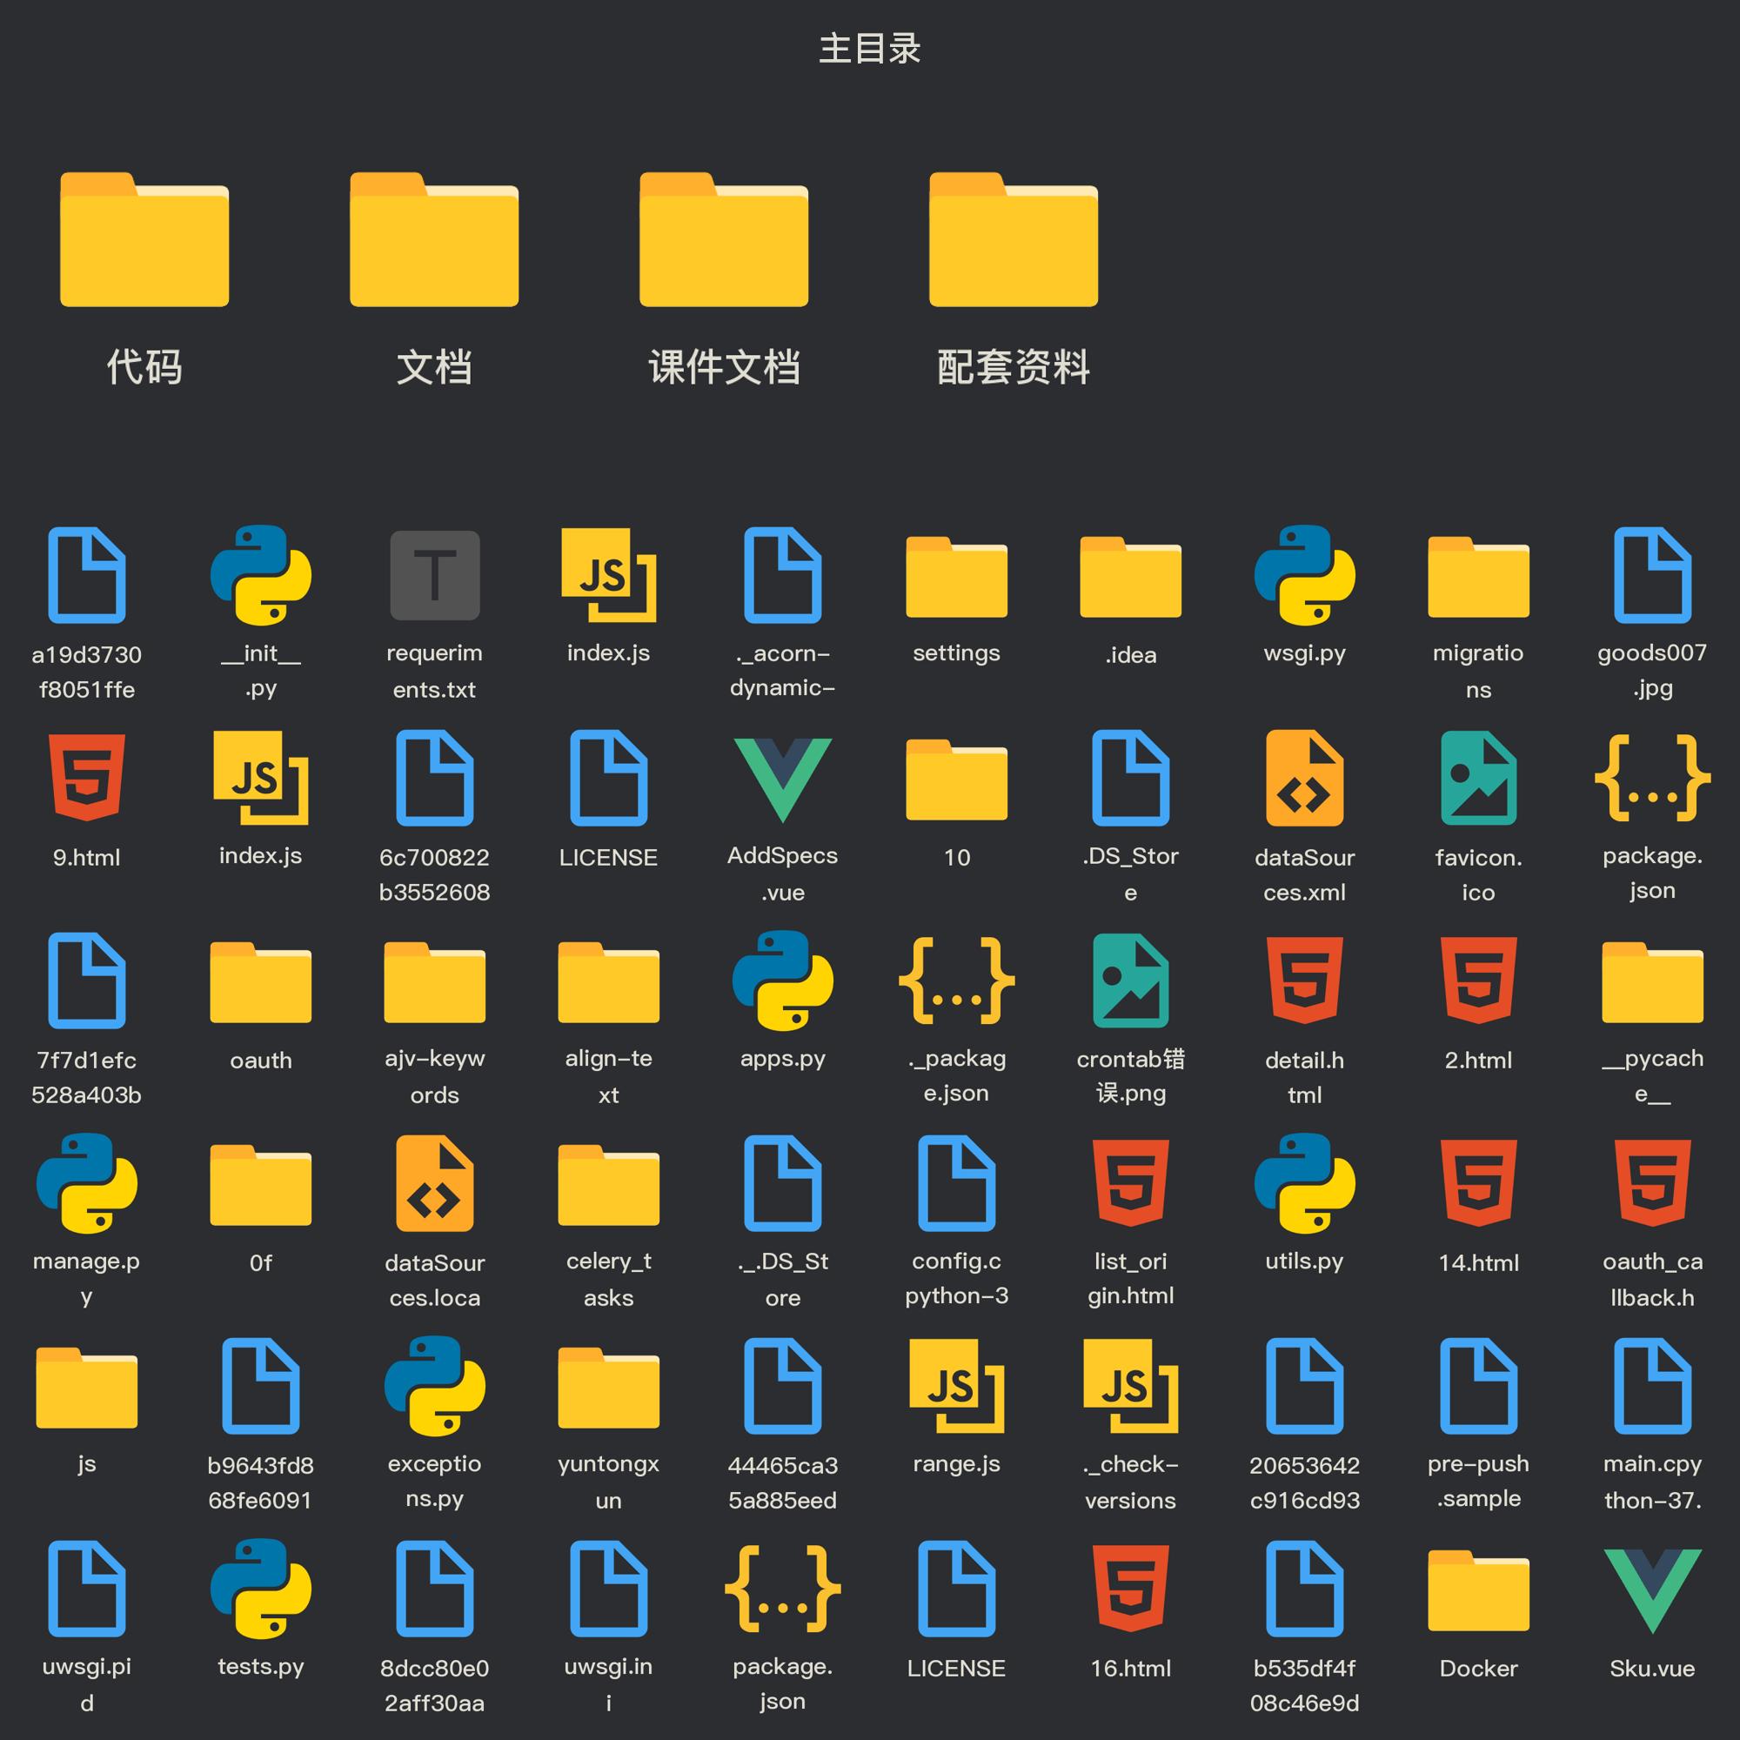
Task: Open the requeriments.txt text file icon
Action: 435,575
